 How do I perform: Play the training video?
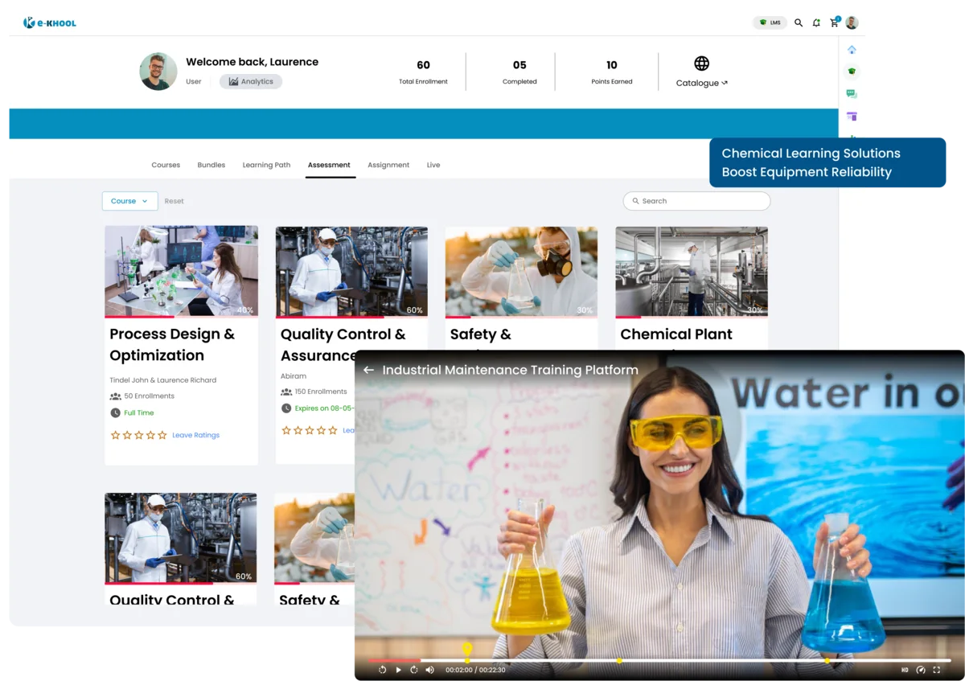[398, 670]
